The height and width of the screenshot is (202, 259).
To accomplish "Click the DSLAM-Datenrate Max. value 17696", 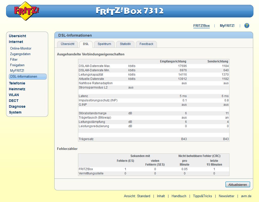I will click(182, 66).
